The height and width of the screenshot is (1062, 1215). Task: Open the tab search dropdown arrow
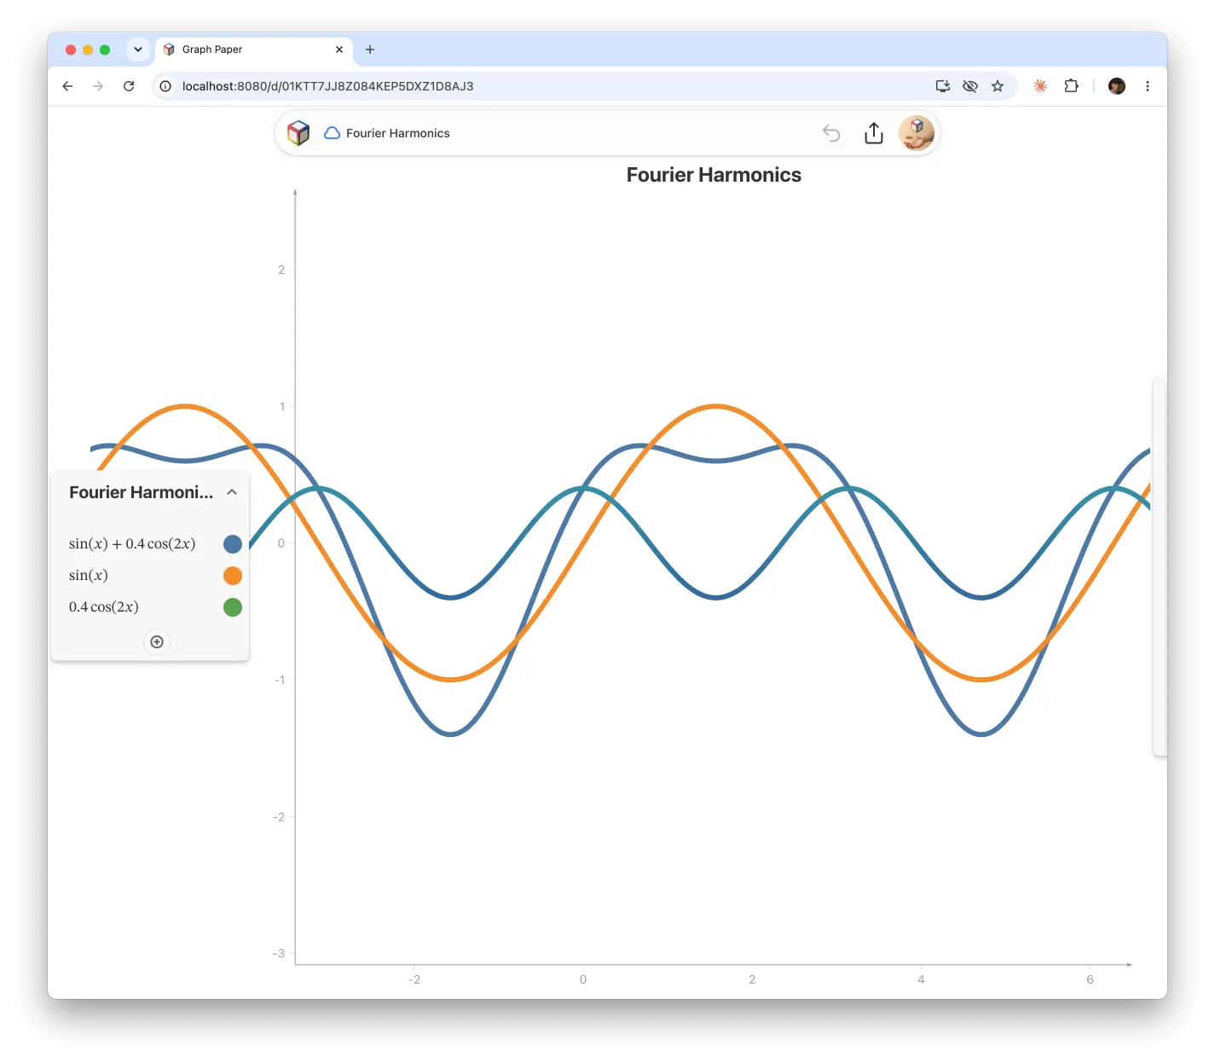(138, 49)
